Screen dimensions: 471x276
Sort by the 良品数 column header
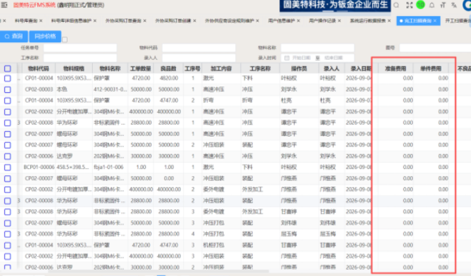[168, 68]
